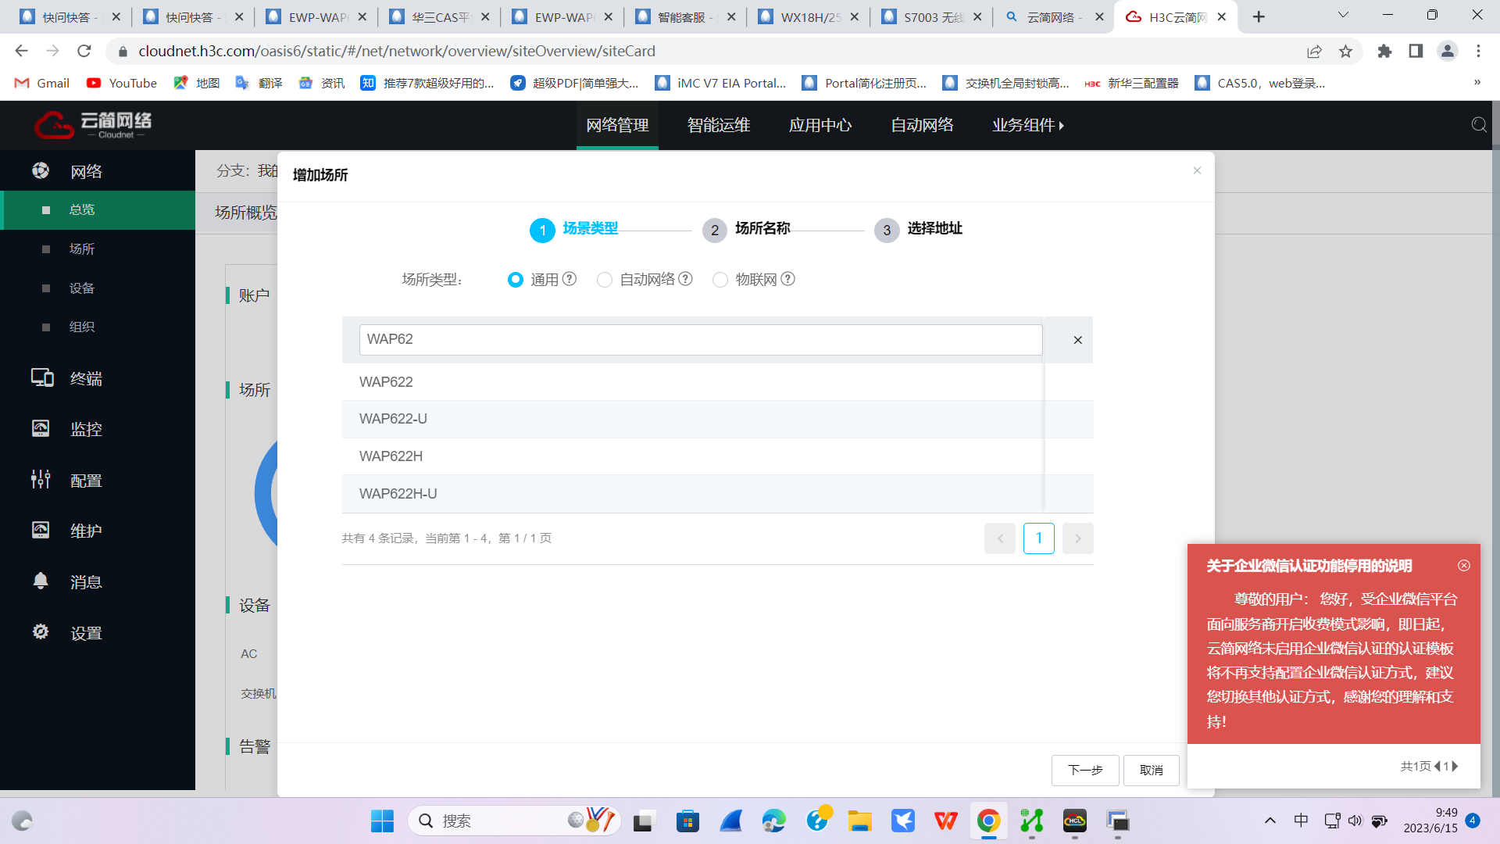Open the 配置 configuration sidebar section
This screenshot has height=844, width=1500.
point(86,481)
